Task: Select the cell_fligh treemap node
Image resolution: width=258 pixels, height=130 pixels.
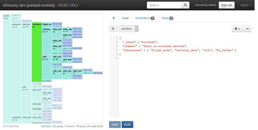Action: [37, 109]
